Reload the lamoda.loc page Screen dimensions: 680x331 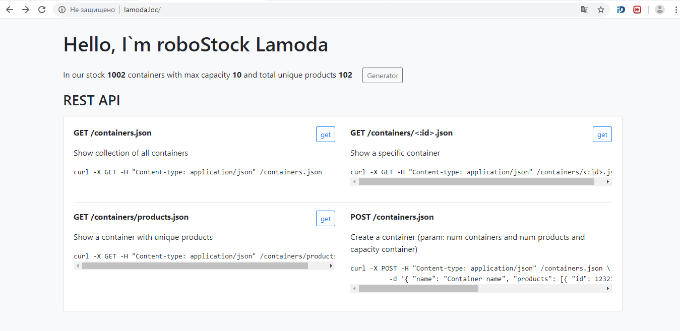(42, 10)
